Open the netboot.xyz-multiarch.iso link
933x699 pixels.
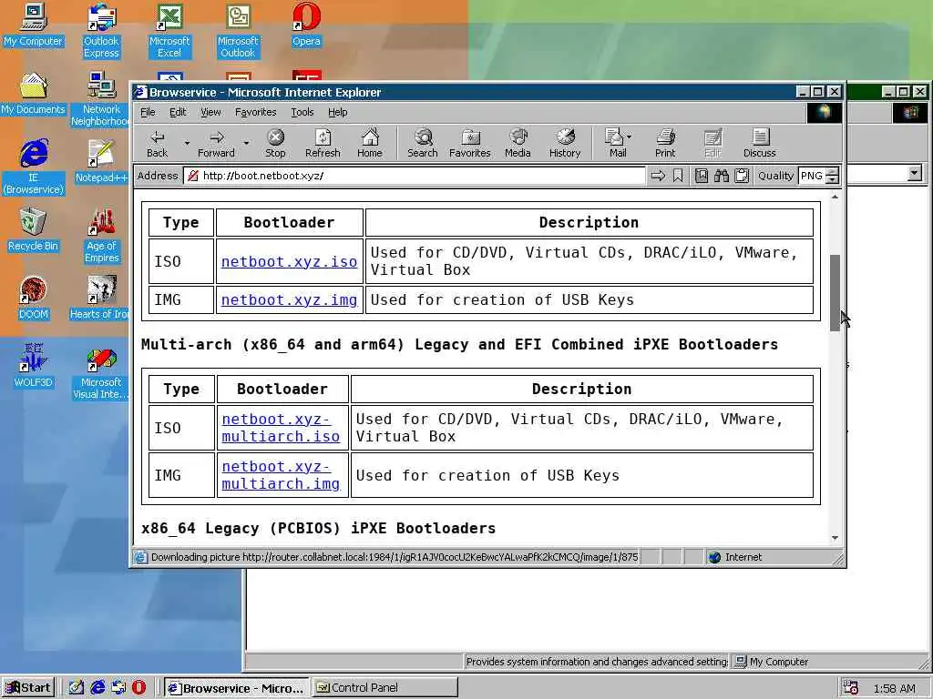[x=281, y=428]
